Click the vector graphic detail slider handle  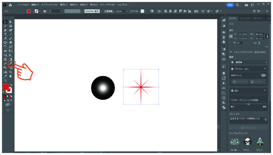click(248, 104)
